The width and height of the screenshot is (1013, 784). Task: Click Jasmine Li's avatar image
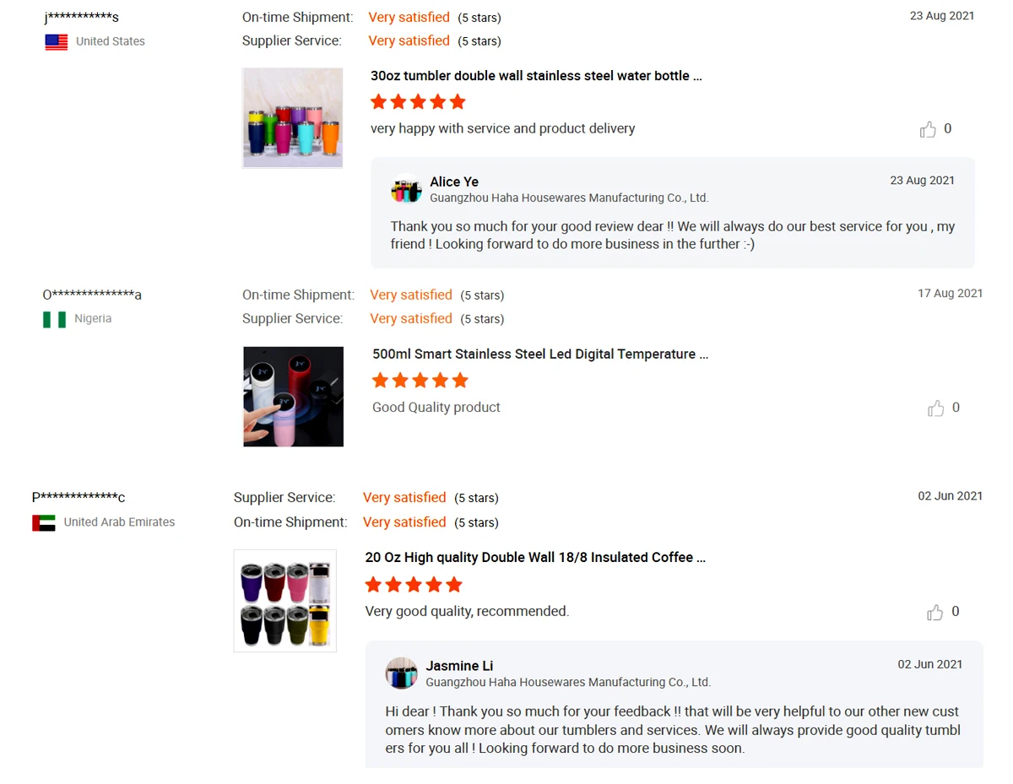[402, 673]
